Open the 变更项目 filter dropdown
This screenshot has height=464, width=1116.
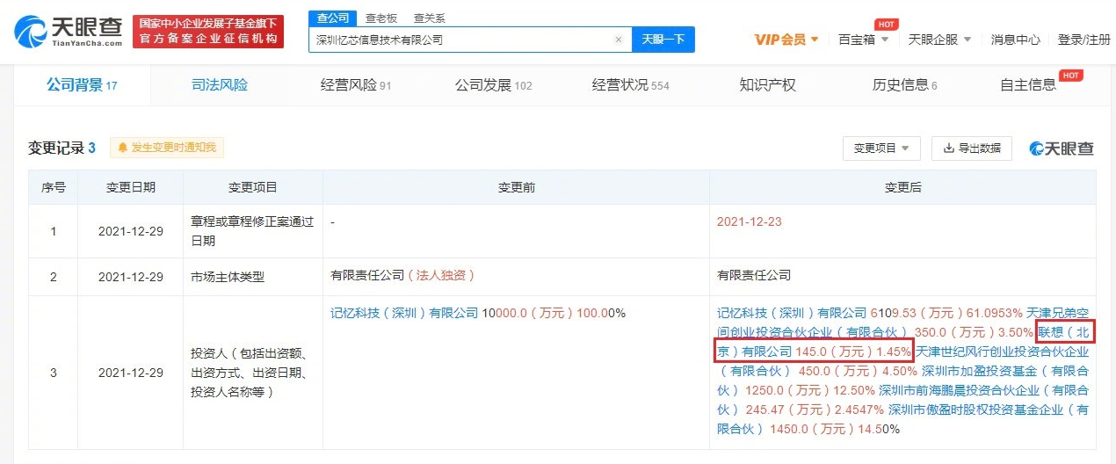coord(881,149)
